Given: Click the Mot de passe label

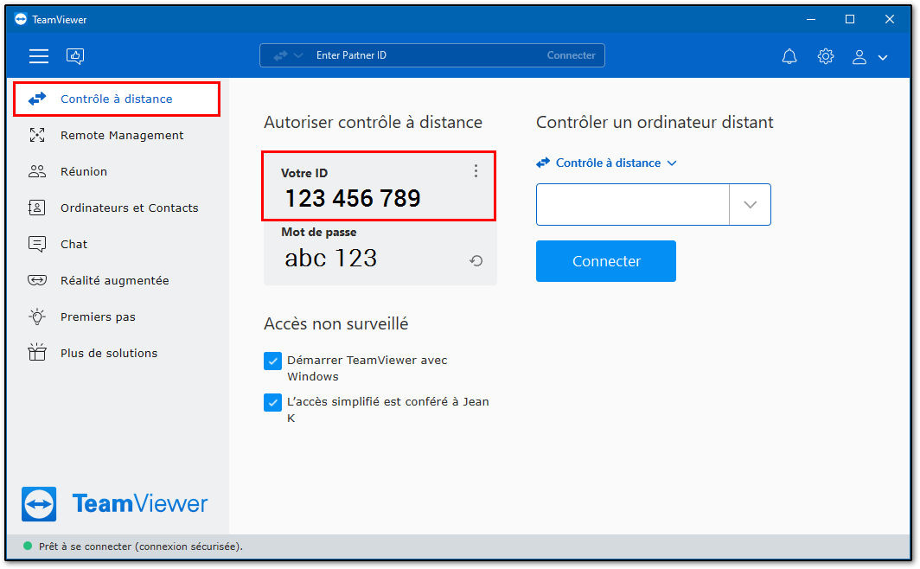Looking at the screenshot, I should 318,233.
